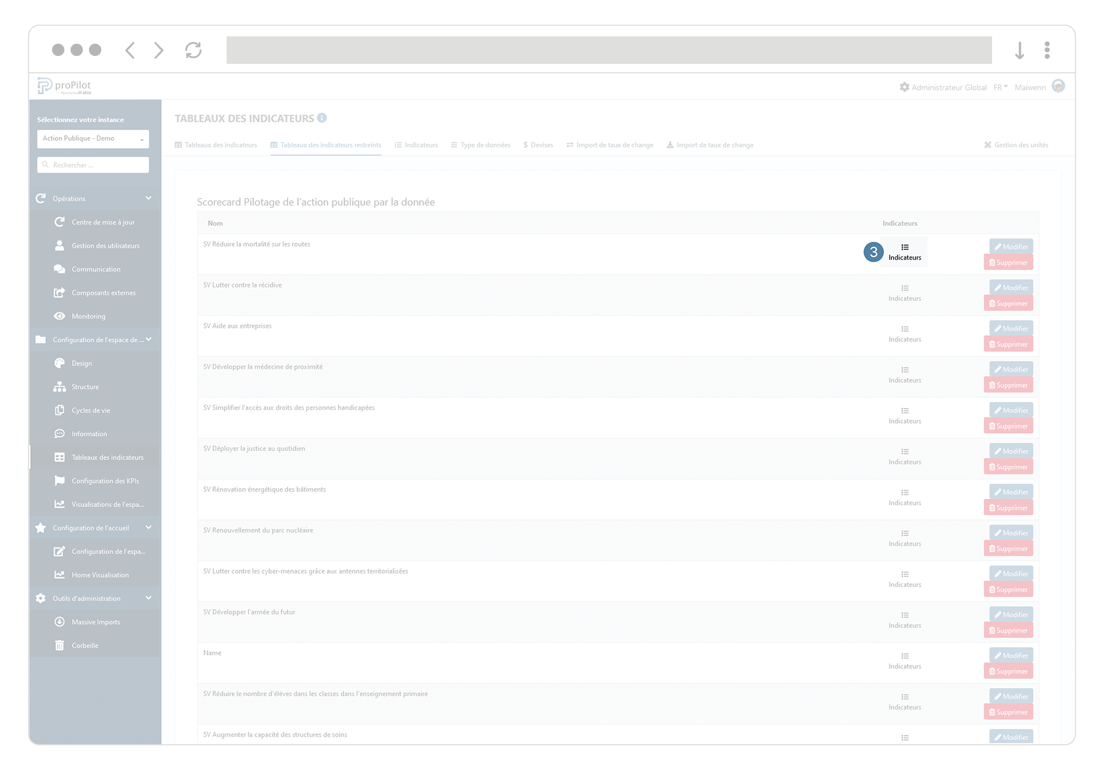Open the Monitoring section

coord(90,316)
